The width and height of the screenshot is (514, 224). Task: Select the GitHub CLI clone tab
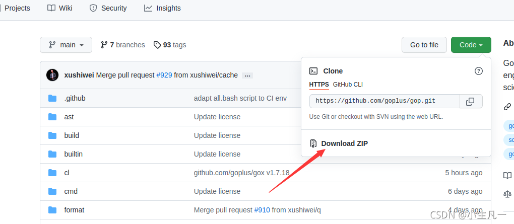click(x=348, y=85)
